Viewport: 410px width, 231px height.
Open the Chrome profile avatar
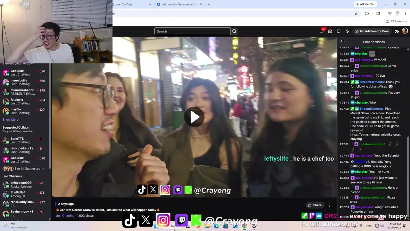click(x=398, y=13)
